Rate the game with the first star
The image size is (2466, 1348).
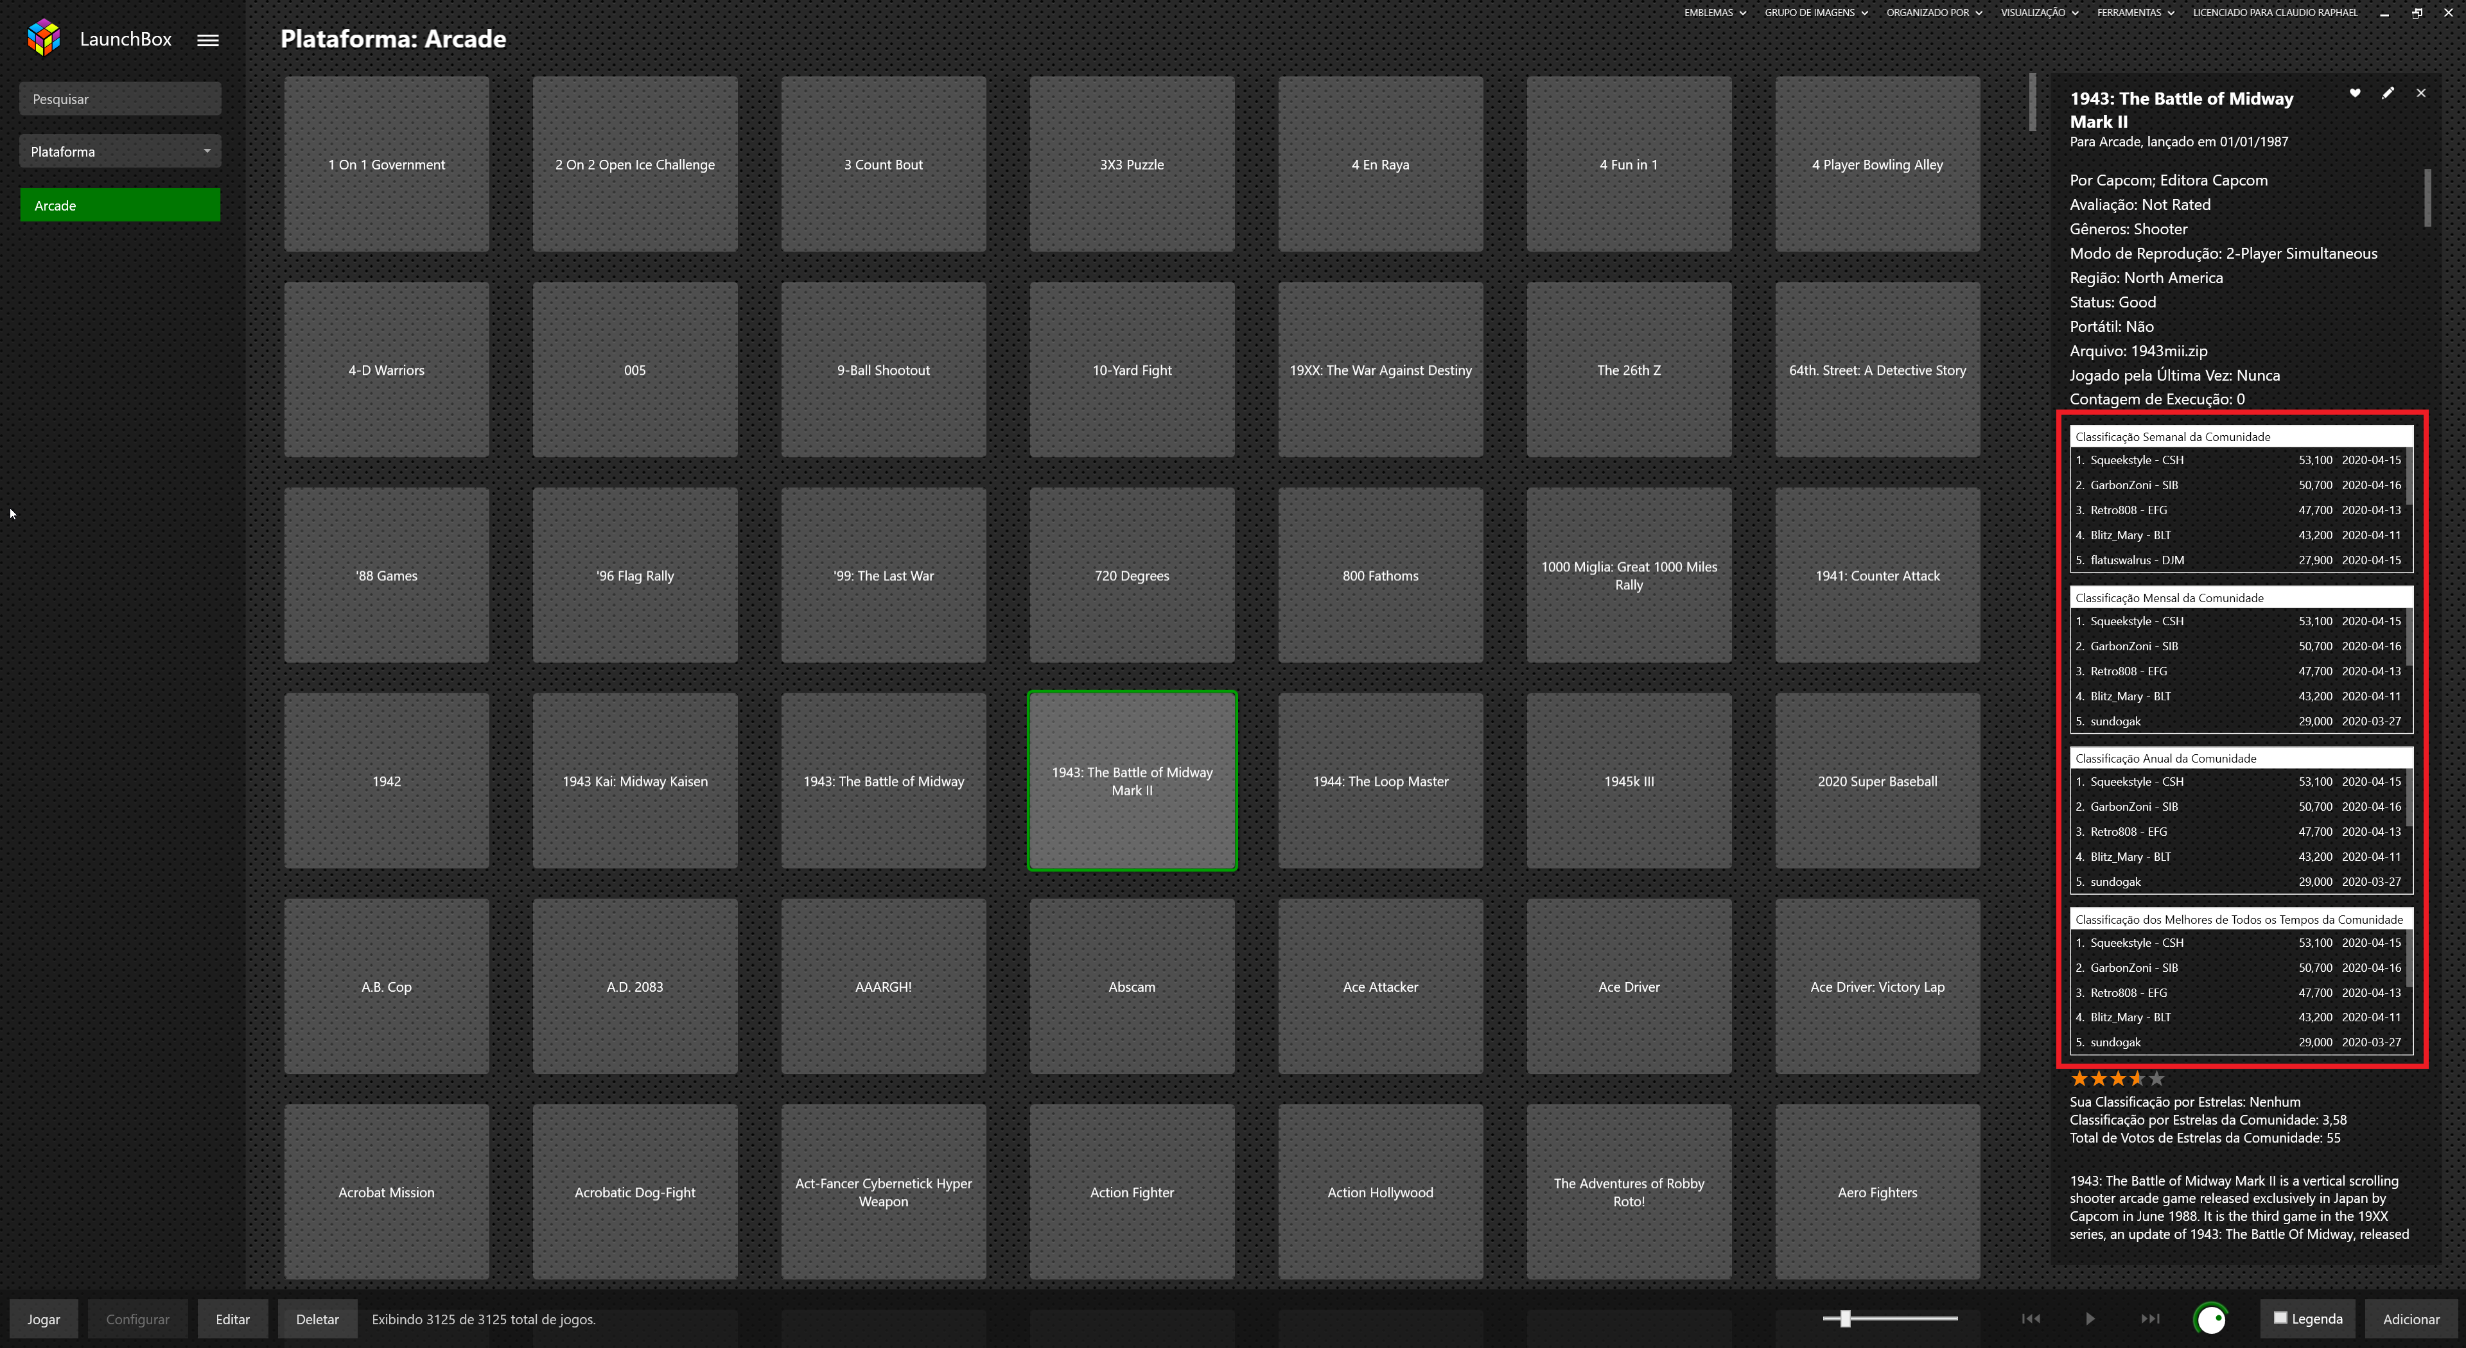(2079, 1078)
